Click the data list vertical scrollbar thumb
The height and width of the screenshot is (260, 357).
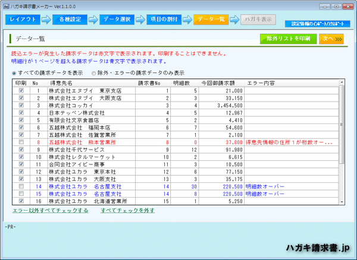coord(342,125)
